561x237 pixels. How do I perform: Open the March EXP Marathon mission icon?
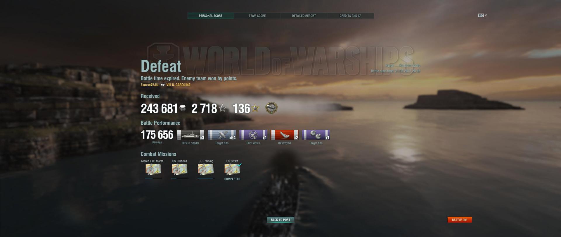(x=153, y=169)
